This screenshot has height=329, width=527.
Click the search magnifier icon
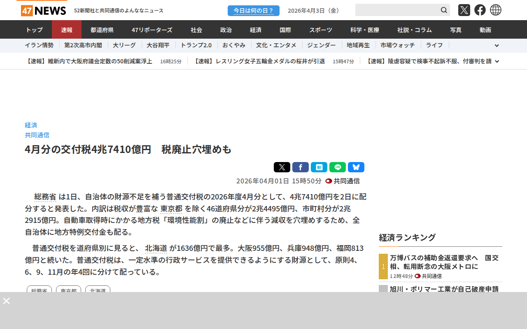[444, 10]
